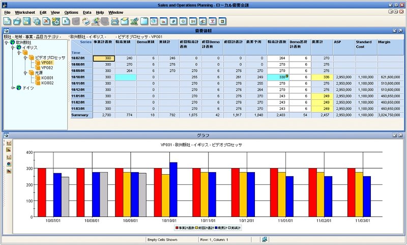Viewport: 407px width, 245px height.
Task: Click the Open folder toolbar icon
Action: click(17, 21)
